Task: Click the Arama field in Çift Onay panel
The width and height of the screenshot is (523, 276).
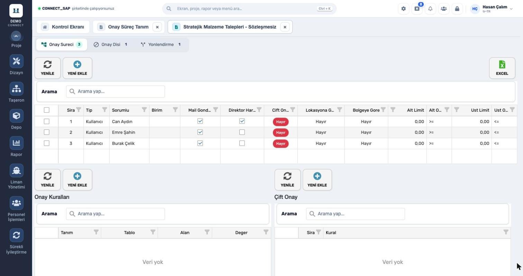Action: 355,214
